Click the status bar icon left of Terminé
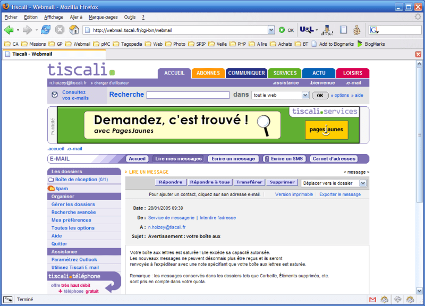Screen dimensions: 425x306 click(x=8, y=300)
